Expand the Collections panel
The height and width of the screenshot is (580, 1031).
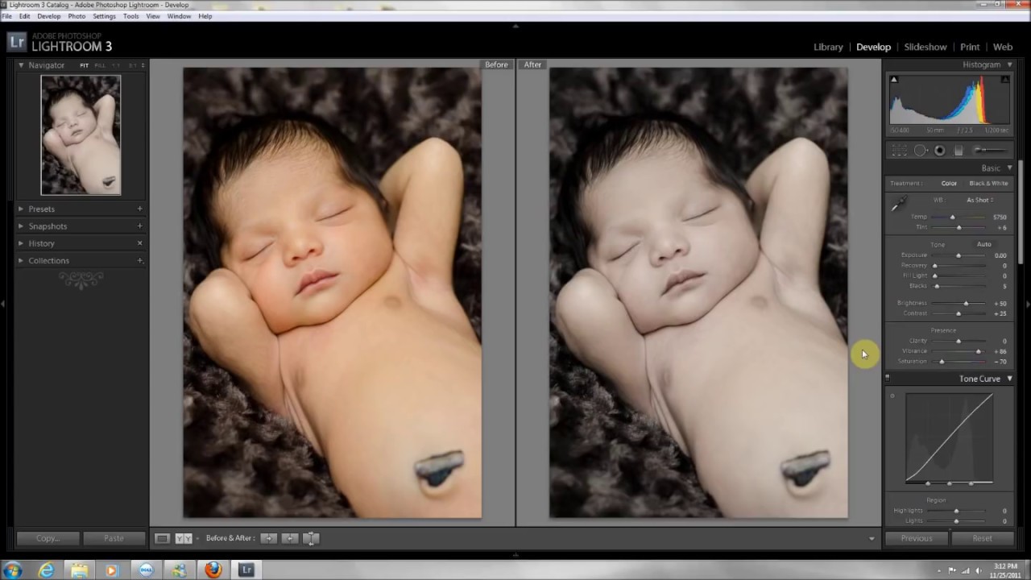click(21, 260)
